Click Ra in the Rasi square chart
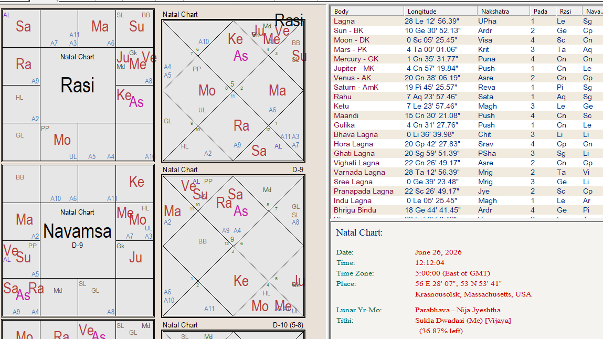The width and height of the screenshot is (603, 339). click(x=24, y=64)
